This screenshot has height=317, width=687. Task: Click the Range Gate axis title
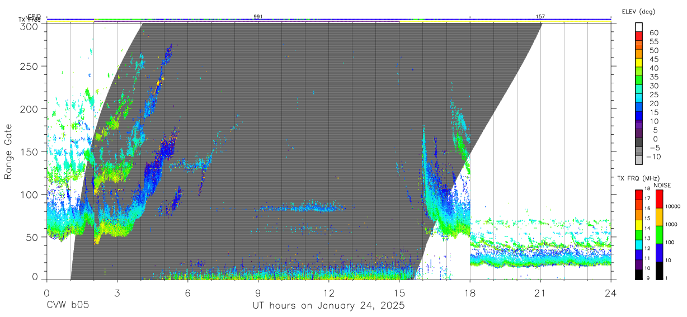pyautogui.click(x=8, y=152)
